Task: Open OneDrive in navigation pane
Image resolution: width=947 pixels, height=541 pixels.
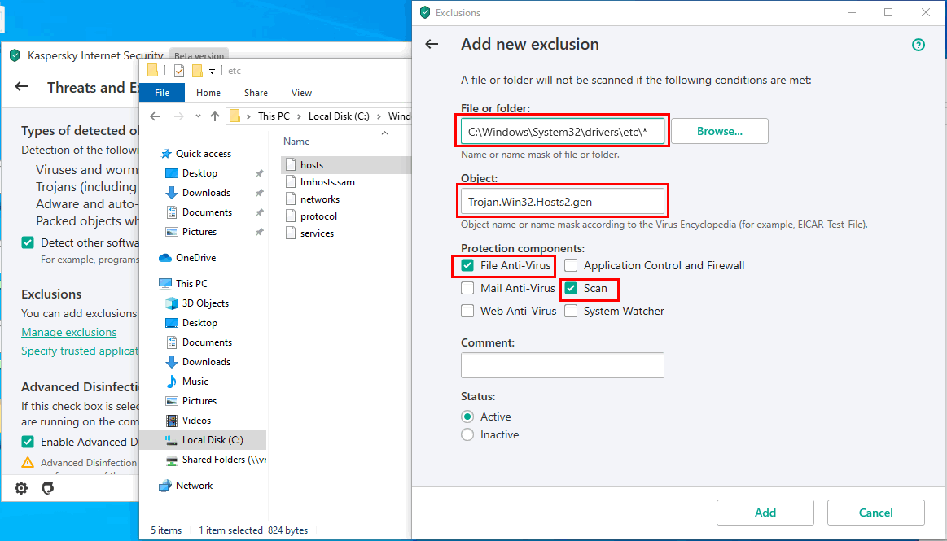Action: [195, 258]
